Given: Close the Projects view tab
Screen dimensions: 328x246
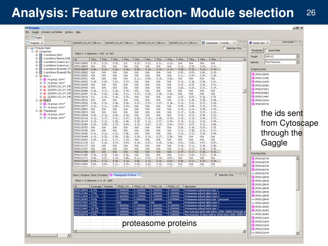Looking at the screenshot, I should [42, 43].
